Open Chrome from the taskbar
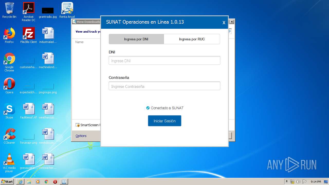 point(47,182)
